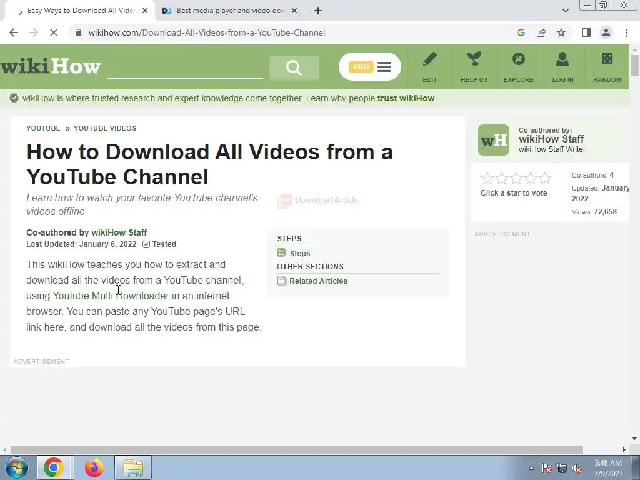The image size is (640, 480).
Task: Open the browser side panel icon
Action: coord(586,32)
